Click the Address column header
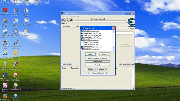The image size is (180, 101). click(66, 26)
